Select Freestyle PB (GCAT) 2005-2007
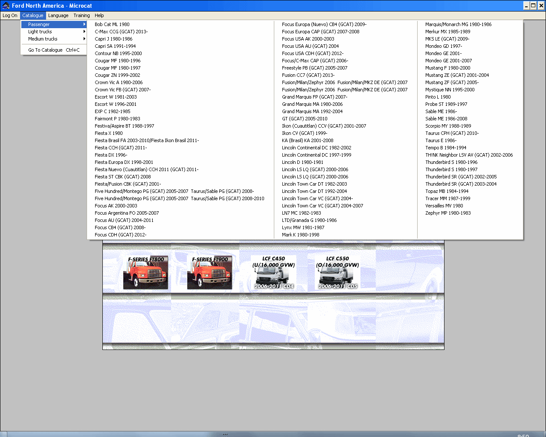Viewport: 546px width, 437px height. pos(315,68)
